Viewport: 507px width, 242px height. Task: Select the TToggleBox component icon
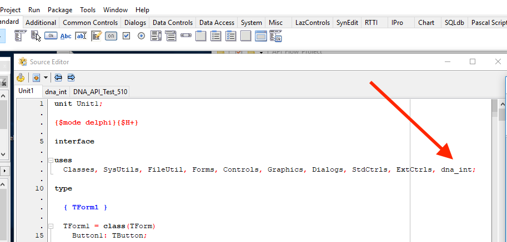111,36
